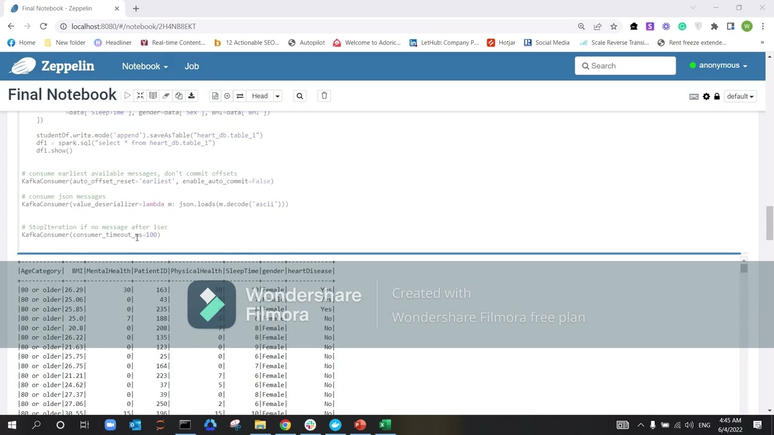The height and width of the screenshot is (435, 774).
Task: Open the Home bookmark
Action: pyautogui.click(x=22, y=42)
